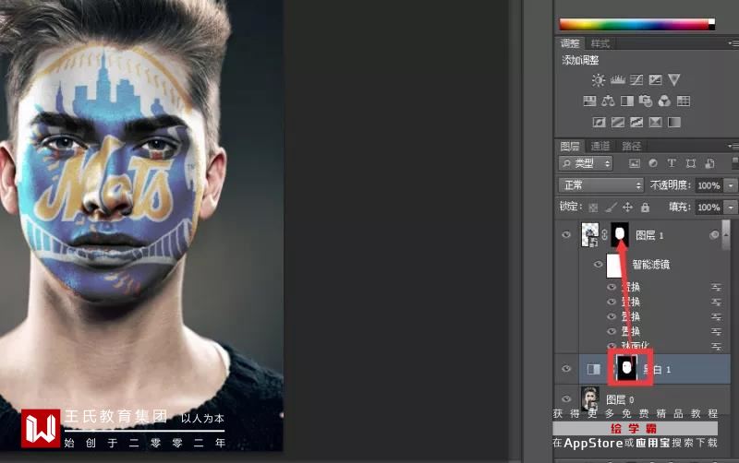739x463 pixels.
Task: Open the 类型 layer filter dropdown
Action: (586, 163)
